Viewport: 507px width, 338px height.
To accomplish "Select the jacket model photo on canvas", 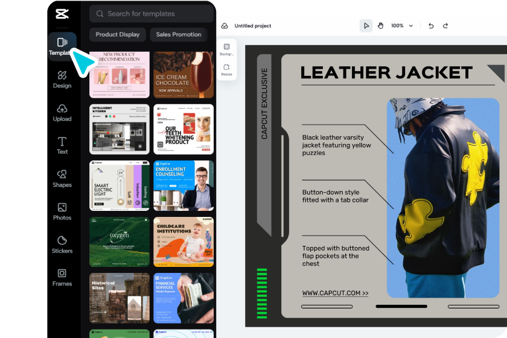I will point(443,198).
